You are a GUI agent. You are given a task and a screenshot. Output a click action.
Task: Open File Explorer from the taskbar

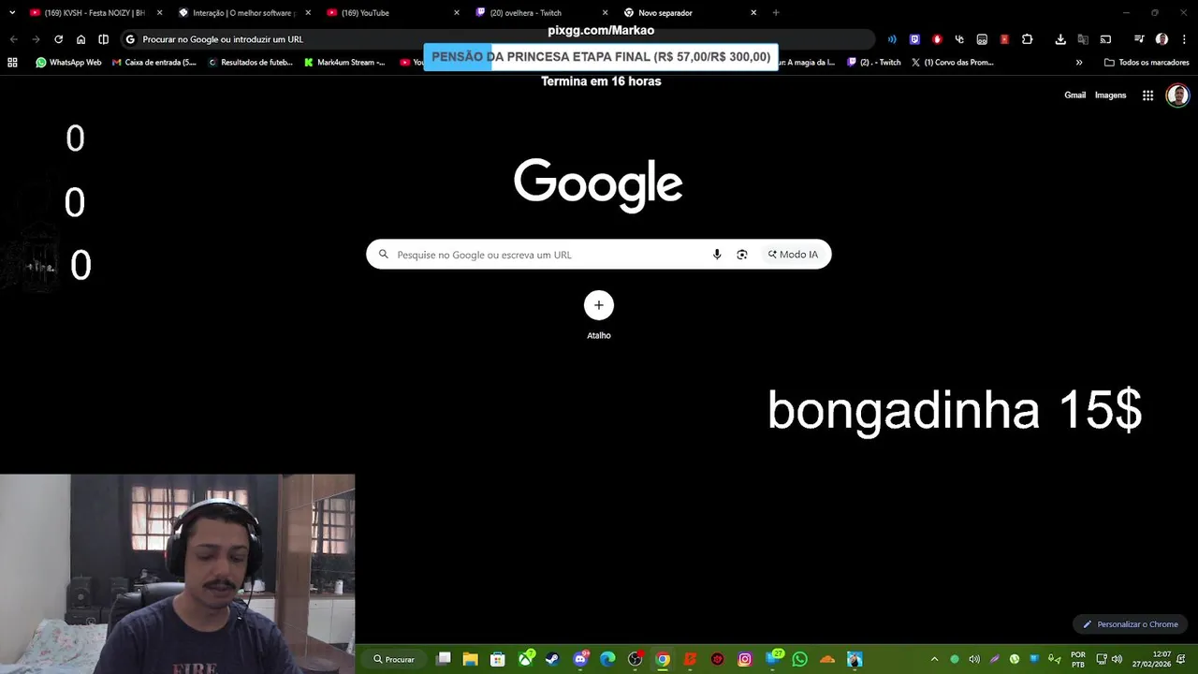471,659
